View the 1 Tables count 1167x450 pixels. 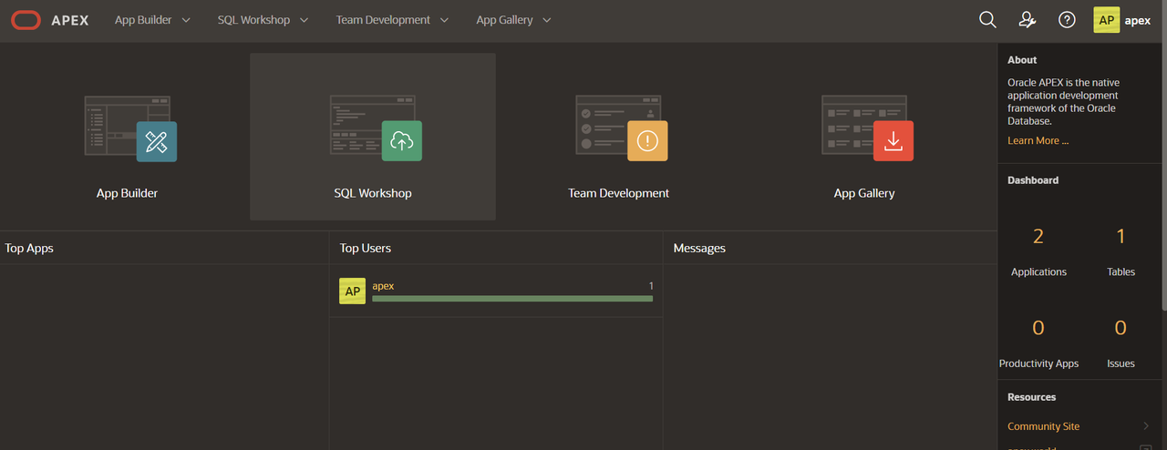pyautogui.click(x=1121, y=237)
